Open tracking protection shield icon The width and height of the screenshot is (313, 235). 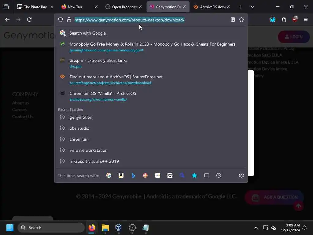coord(61,20)
